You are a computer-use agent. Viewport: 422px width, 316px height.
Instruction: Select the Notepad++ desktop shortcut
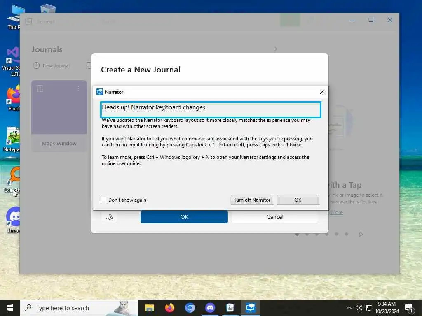tap(12, 139)
